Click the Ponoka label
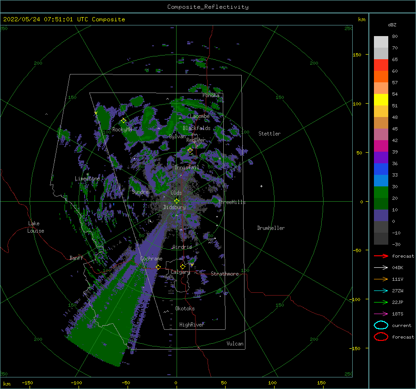 (x=211, y=95)
